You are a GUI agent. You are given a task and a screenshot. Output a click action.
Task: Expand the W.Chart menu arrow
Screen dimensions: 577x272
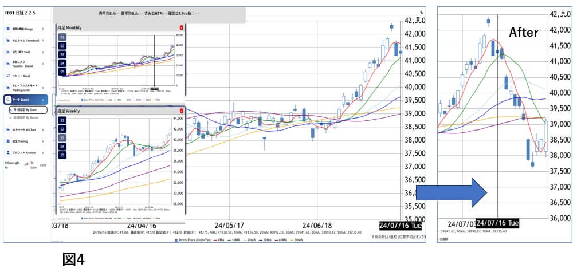click(42, 130)
